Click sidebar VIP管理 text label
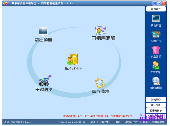Screen dimensions: 170x126 pos(156,72)
